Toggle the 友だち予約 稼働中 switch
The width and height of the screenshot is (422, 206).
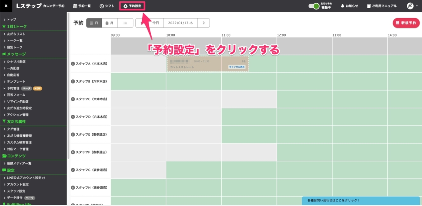(x=315, y=6)
